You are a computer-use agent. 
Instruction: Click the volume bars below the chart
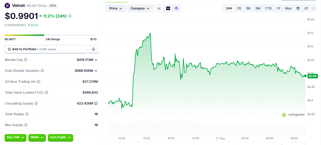(206, 127)
